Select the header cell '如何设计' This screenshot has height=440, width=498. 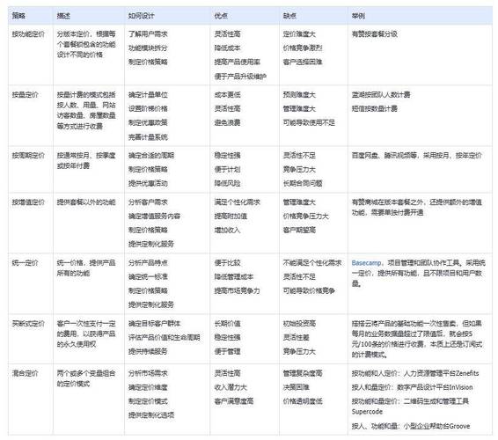(x=142, y=16)
